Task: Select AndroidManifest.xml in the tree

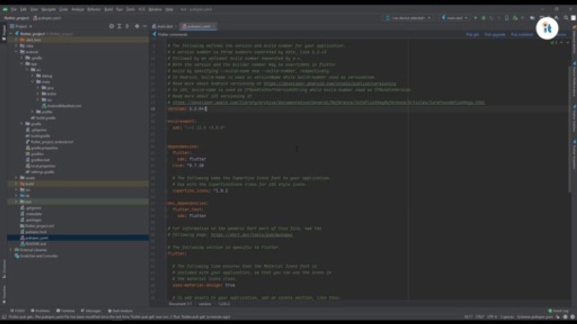Action: tap(61, 106)
